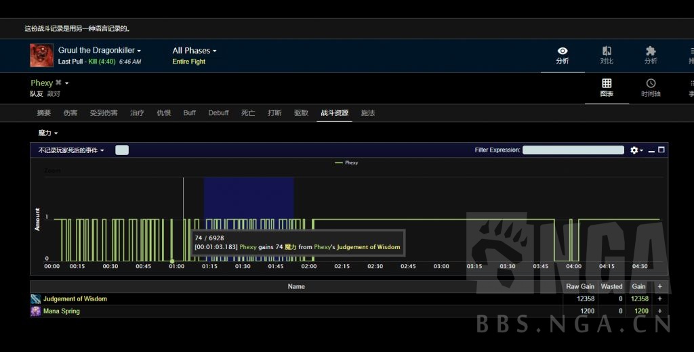Viewport: 694px width, 352px height.
Task: Maximize the chart panel
Action: 661,150
